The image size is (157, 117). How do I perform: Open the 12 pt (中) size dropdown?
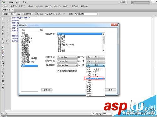95,57
